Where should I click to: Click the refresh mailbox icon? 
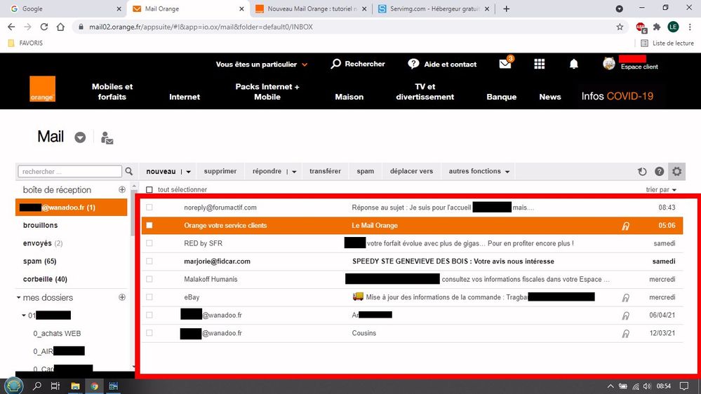click(x=642, y=172)
